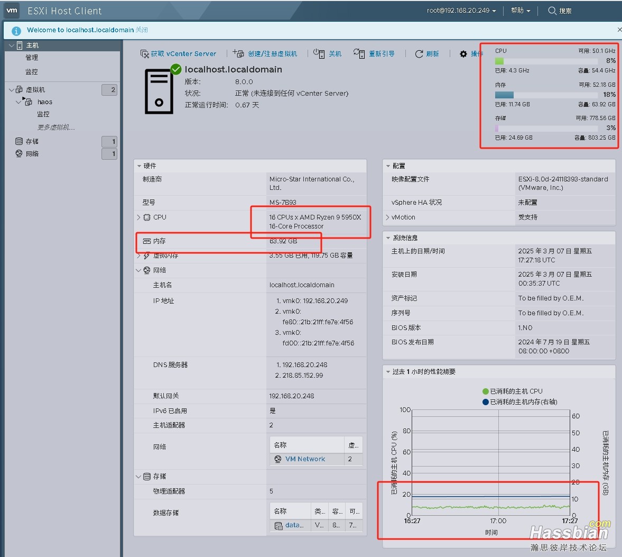Click the 虚拟机 count badge 2
622x557 pixels.
click(x=109, y=90)
